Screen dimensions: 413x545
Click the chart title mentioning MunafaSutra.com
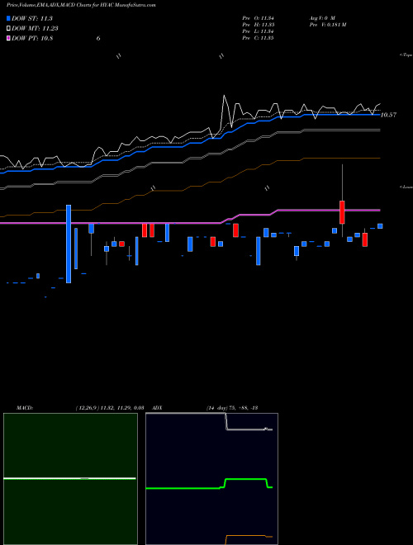pos(81,5)
